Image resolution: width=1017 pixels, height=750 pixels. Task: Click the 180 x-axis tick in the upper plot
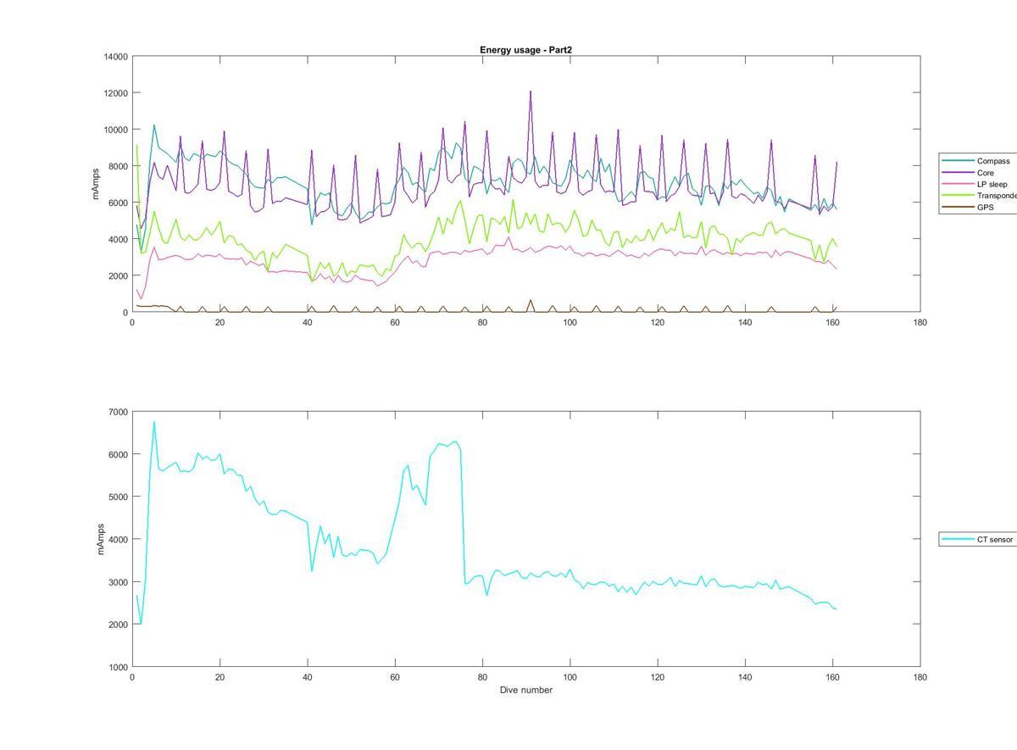[x=920, y=322]
